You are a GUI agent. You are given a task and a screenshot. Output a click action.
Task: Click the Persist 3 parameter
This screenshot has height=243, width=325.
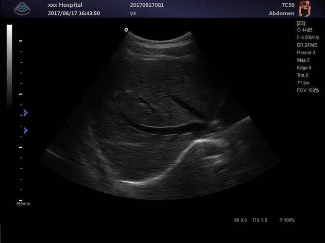(306, 52)
